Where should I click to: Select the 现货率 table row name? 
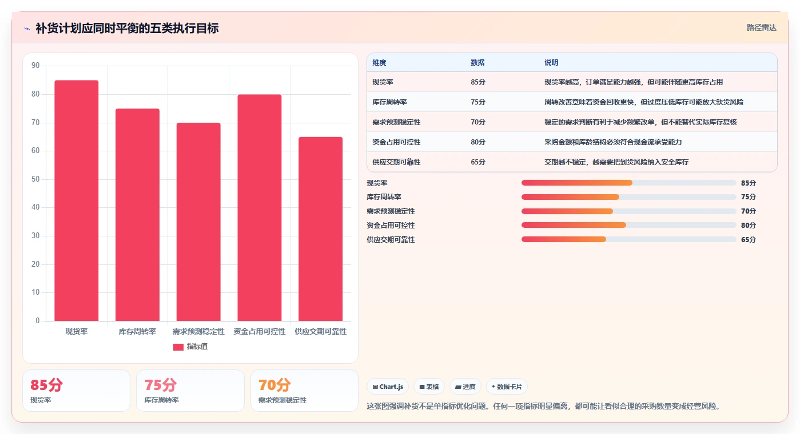tap(383, 82)
